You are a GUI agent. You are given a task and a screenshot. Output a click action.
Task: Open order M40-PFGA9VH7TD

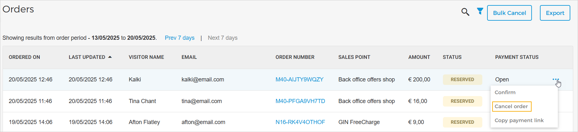coord(300,101)
